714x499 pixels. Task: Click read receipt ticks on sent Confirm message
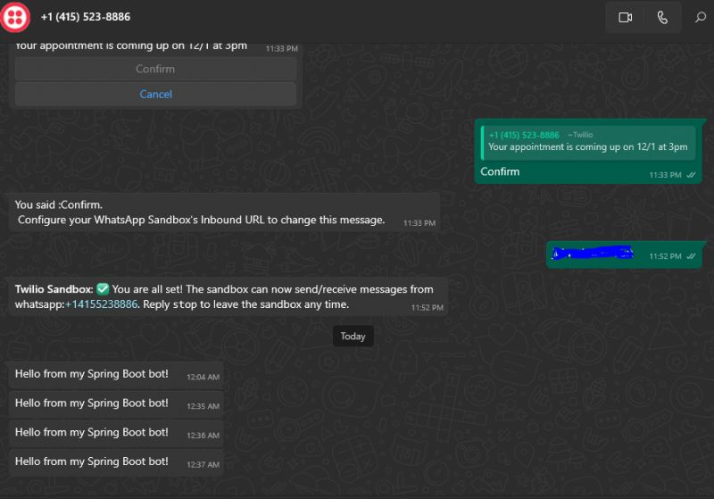tap(690, 176)
